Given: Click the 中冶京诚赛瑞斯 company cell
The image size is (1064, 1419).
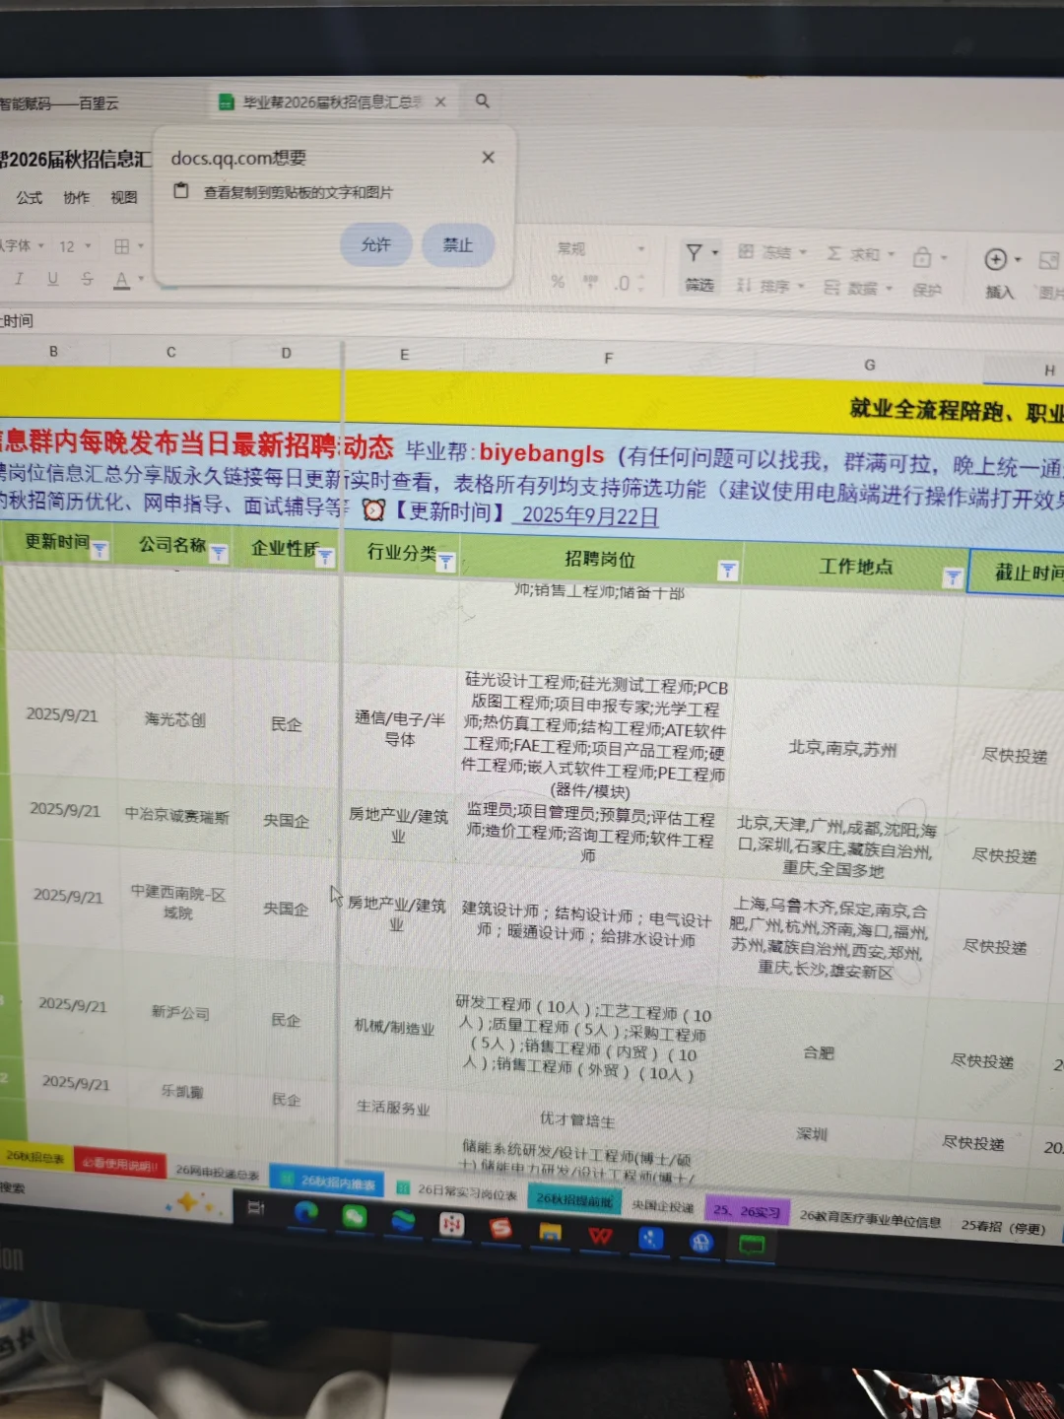Looking at the screenshot, I should (x=176, y=816).
